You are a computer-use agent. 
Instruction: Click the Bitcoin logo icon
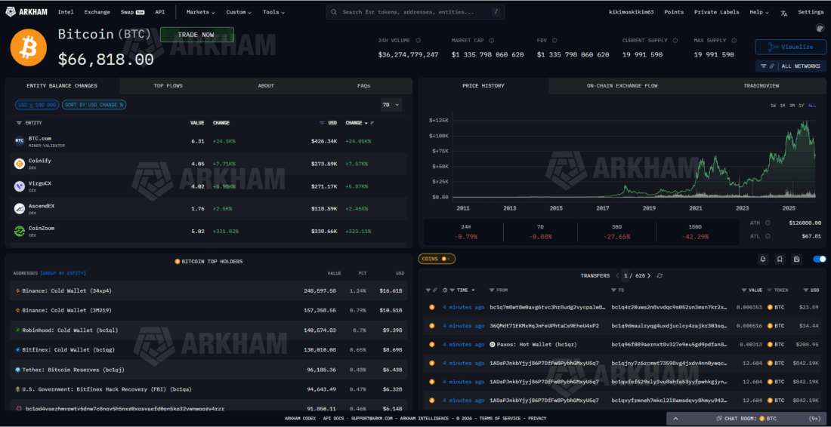point(29,48)
